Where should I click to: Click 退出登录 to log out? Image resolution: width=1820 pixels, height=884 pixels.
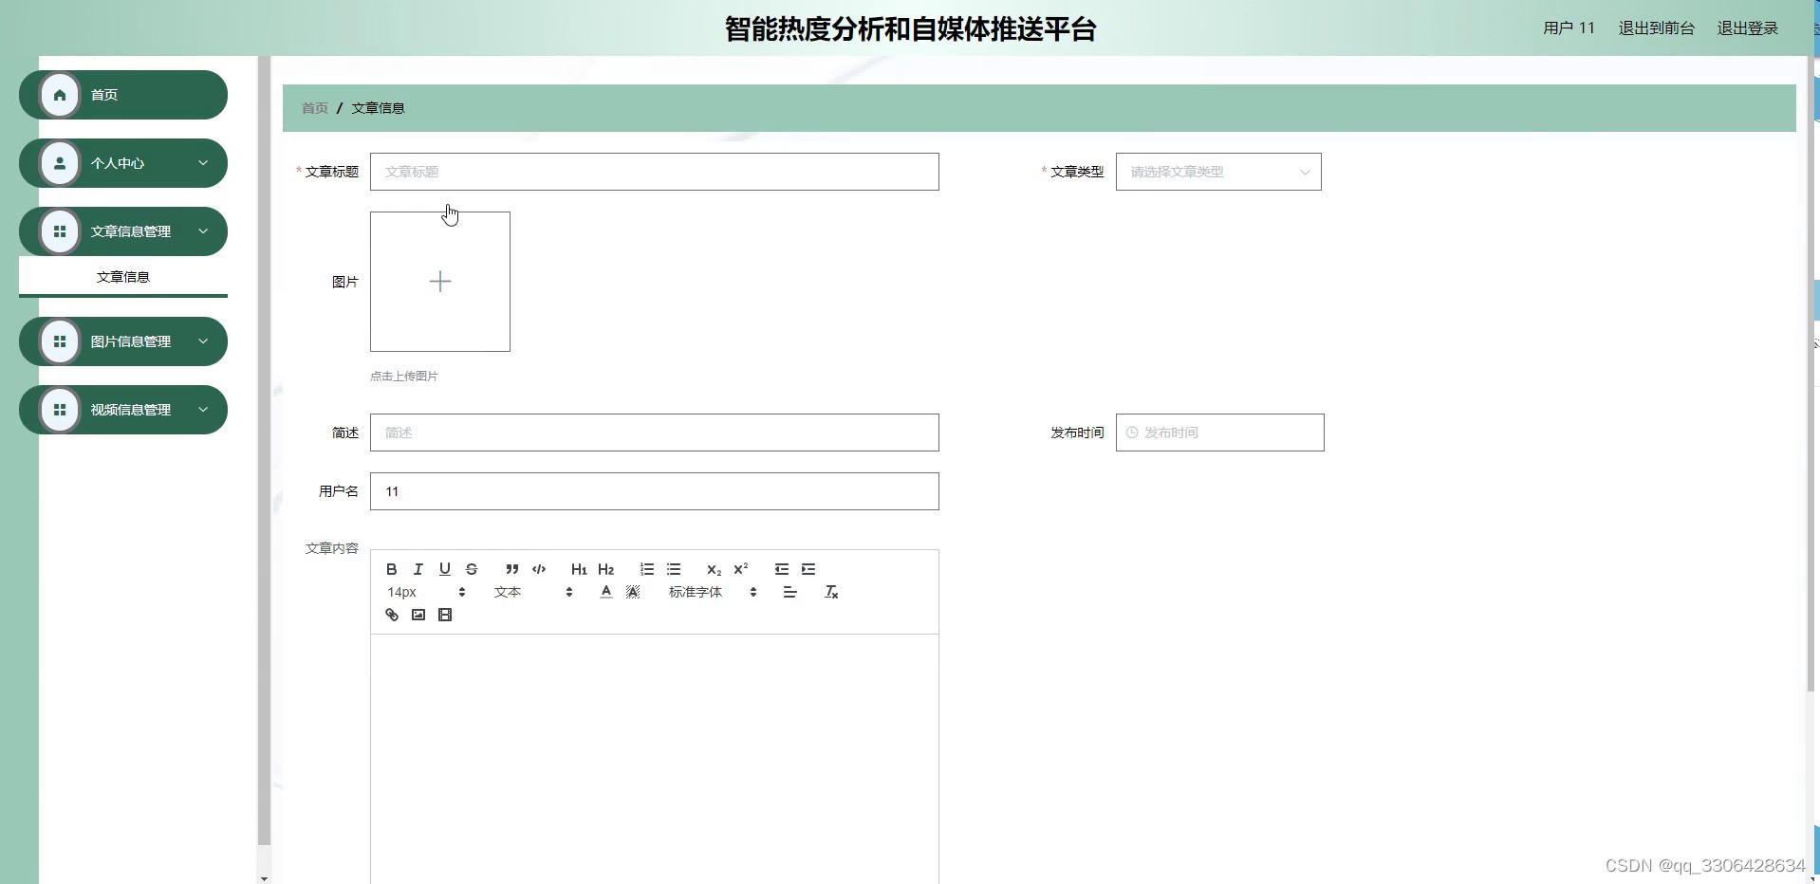tap(1748, 28)
